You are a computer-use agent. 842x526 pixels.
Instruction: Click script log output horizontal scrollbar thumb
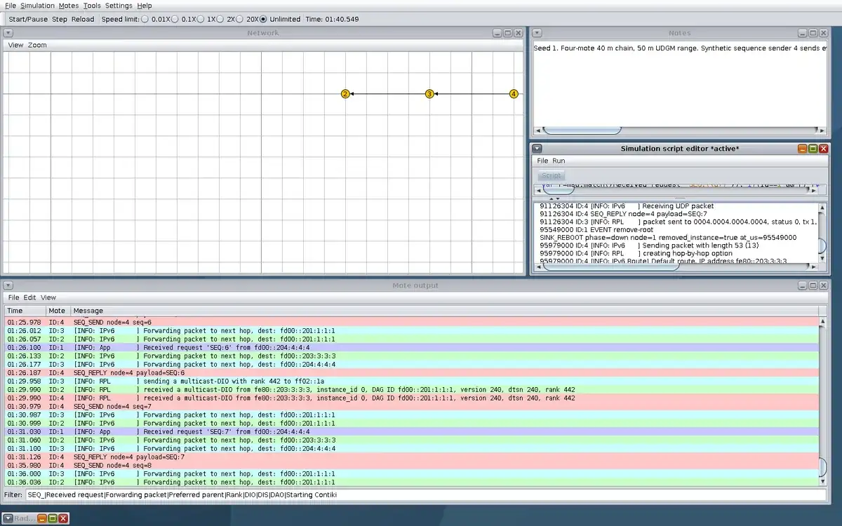coord(610,266)
